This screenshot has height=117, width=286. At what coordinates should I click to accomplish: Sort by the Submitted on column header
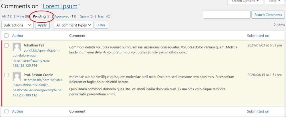pos(258,36)
